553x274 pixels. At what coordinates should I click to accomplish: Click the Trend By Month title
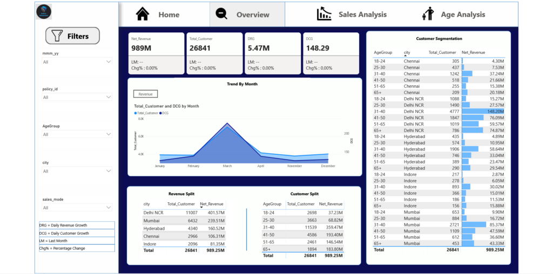coord(242,84)
